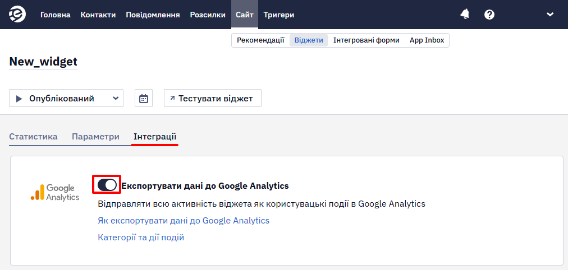Click the Google Analytics logo
Screen dimensions: 568x270
[x=55, y=192]
